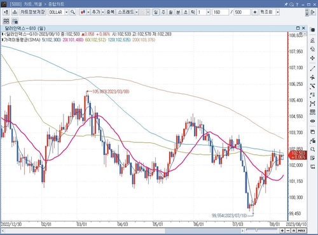This screenshot has width=318, height=235.
Task: Click the diagonal arrows drawing tool icon
Action: [312, 86]
